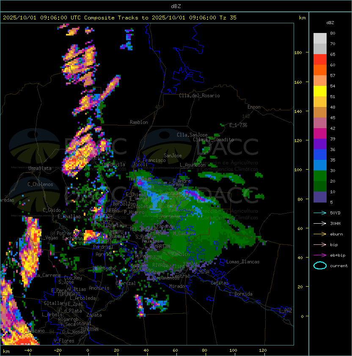This screenshot has width=352, height=356.
Task: Click the 'current' legend label
Action: point(339,266)
